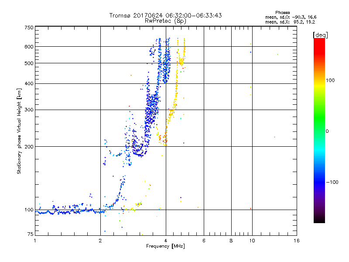The height and width of the screenshot is (262, 349).
Task: Click the 'mean, sd,X: 95.2, 19.2' text
Action: click(x=290, y=22)
